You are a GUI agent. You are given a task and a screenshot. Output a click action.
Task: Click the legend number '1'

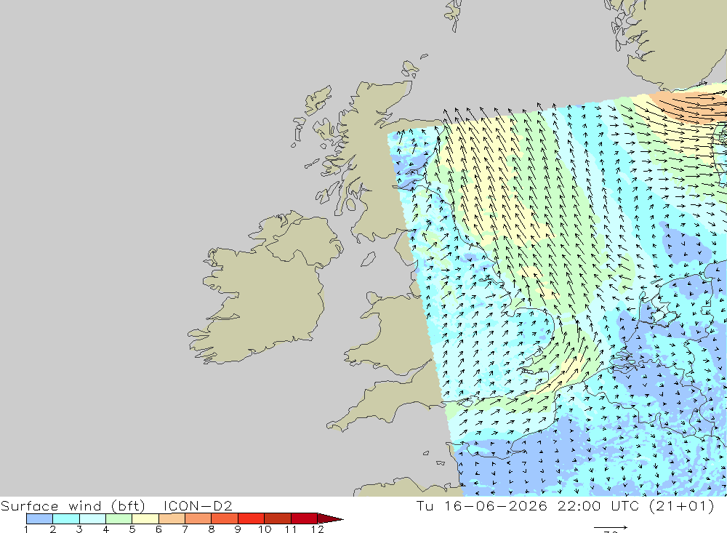26,529
